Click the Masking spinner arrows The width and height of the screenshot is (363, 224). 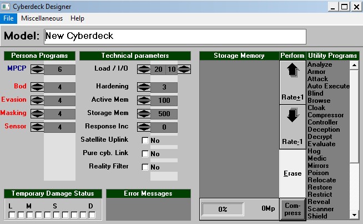37,113
